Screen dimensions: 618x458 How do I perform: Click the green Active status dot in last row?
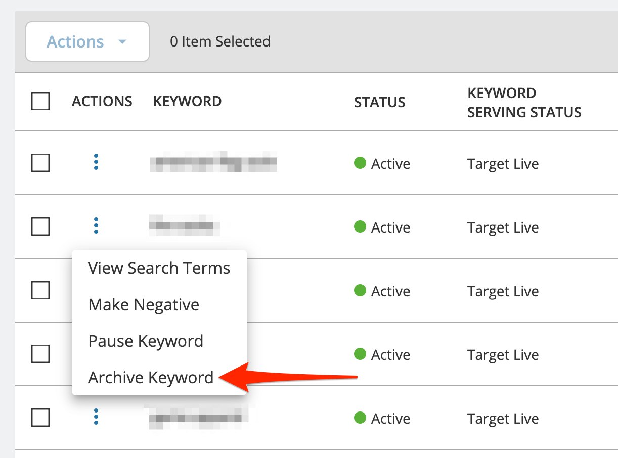click(360, 418)
